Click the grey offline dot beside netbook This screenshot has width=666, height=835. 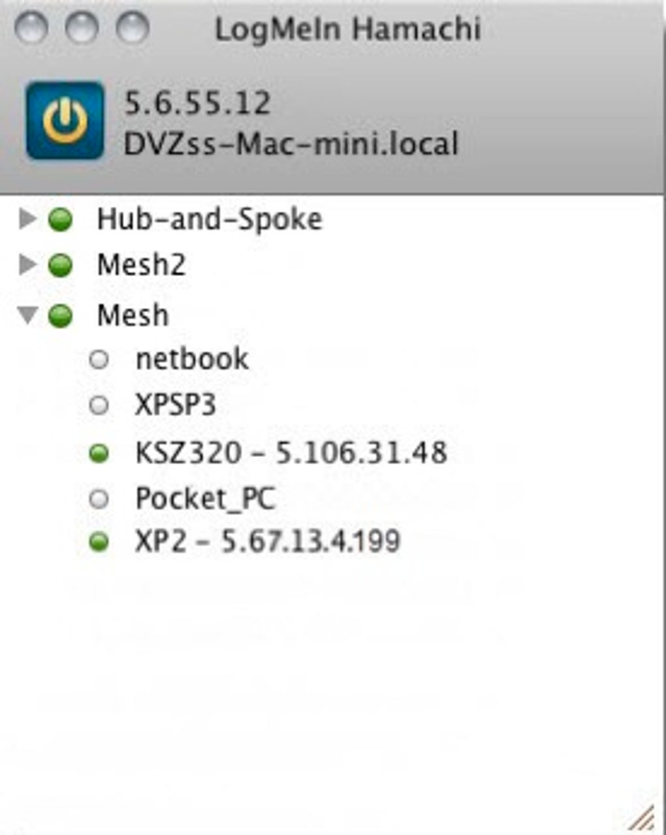pos(99,360)
